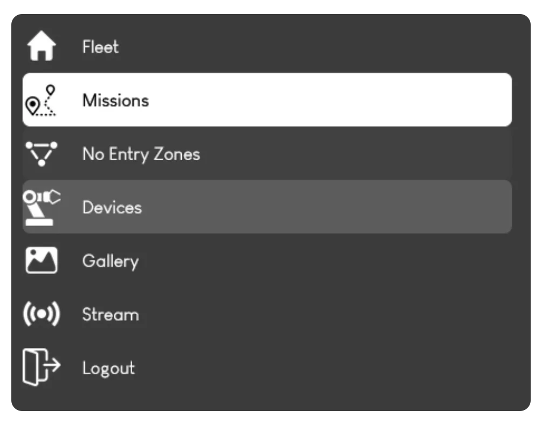Click the map pin in the Missions icon
The width and height of the screenshot is (542, 424).
pyautogui.click(x=33, y=102)
